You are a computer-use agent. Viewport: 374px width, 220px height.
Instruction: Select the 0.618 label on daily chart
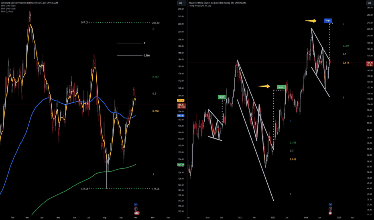point(156,111)
